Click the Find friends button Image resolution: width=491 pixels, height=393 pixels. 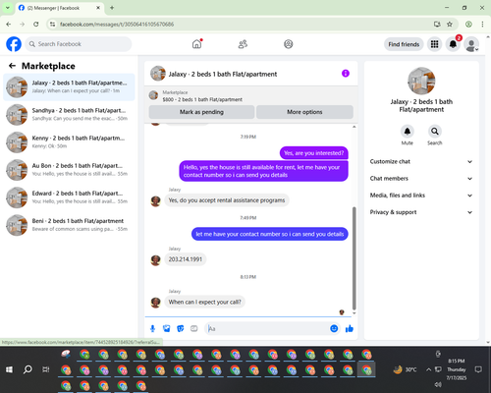pyautogui.click(x=404, y=44)
